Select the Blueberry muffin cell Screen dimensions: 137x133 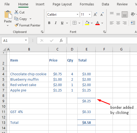point(29,79)
